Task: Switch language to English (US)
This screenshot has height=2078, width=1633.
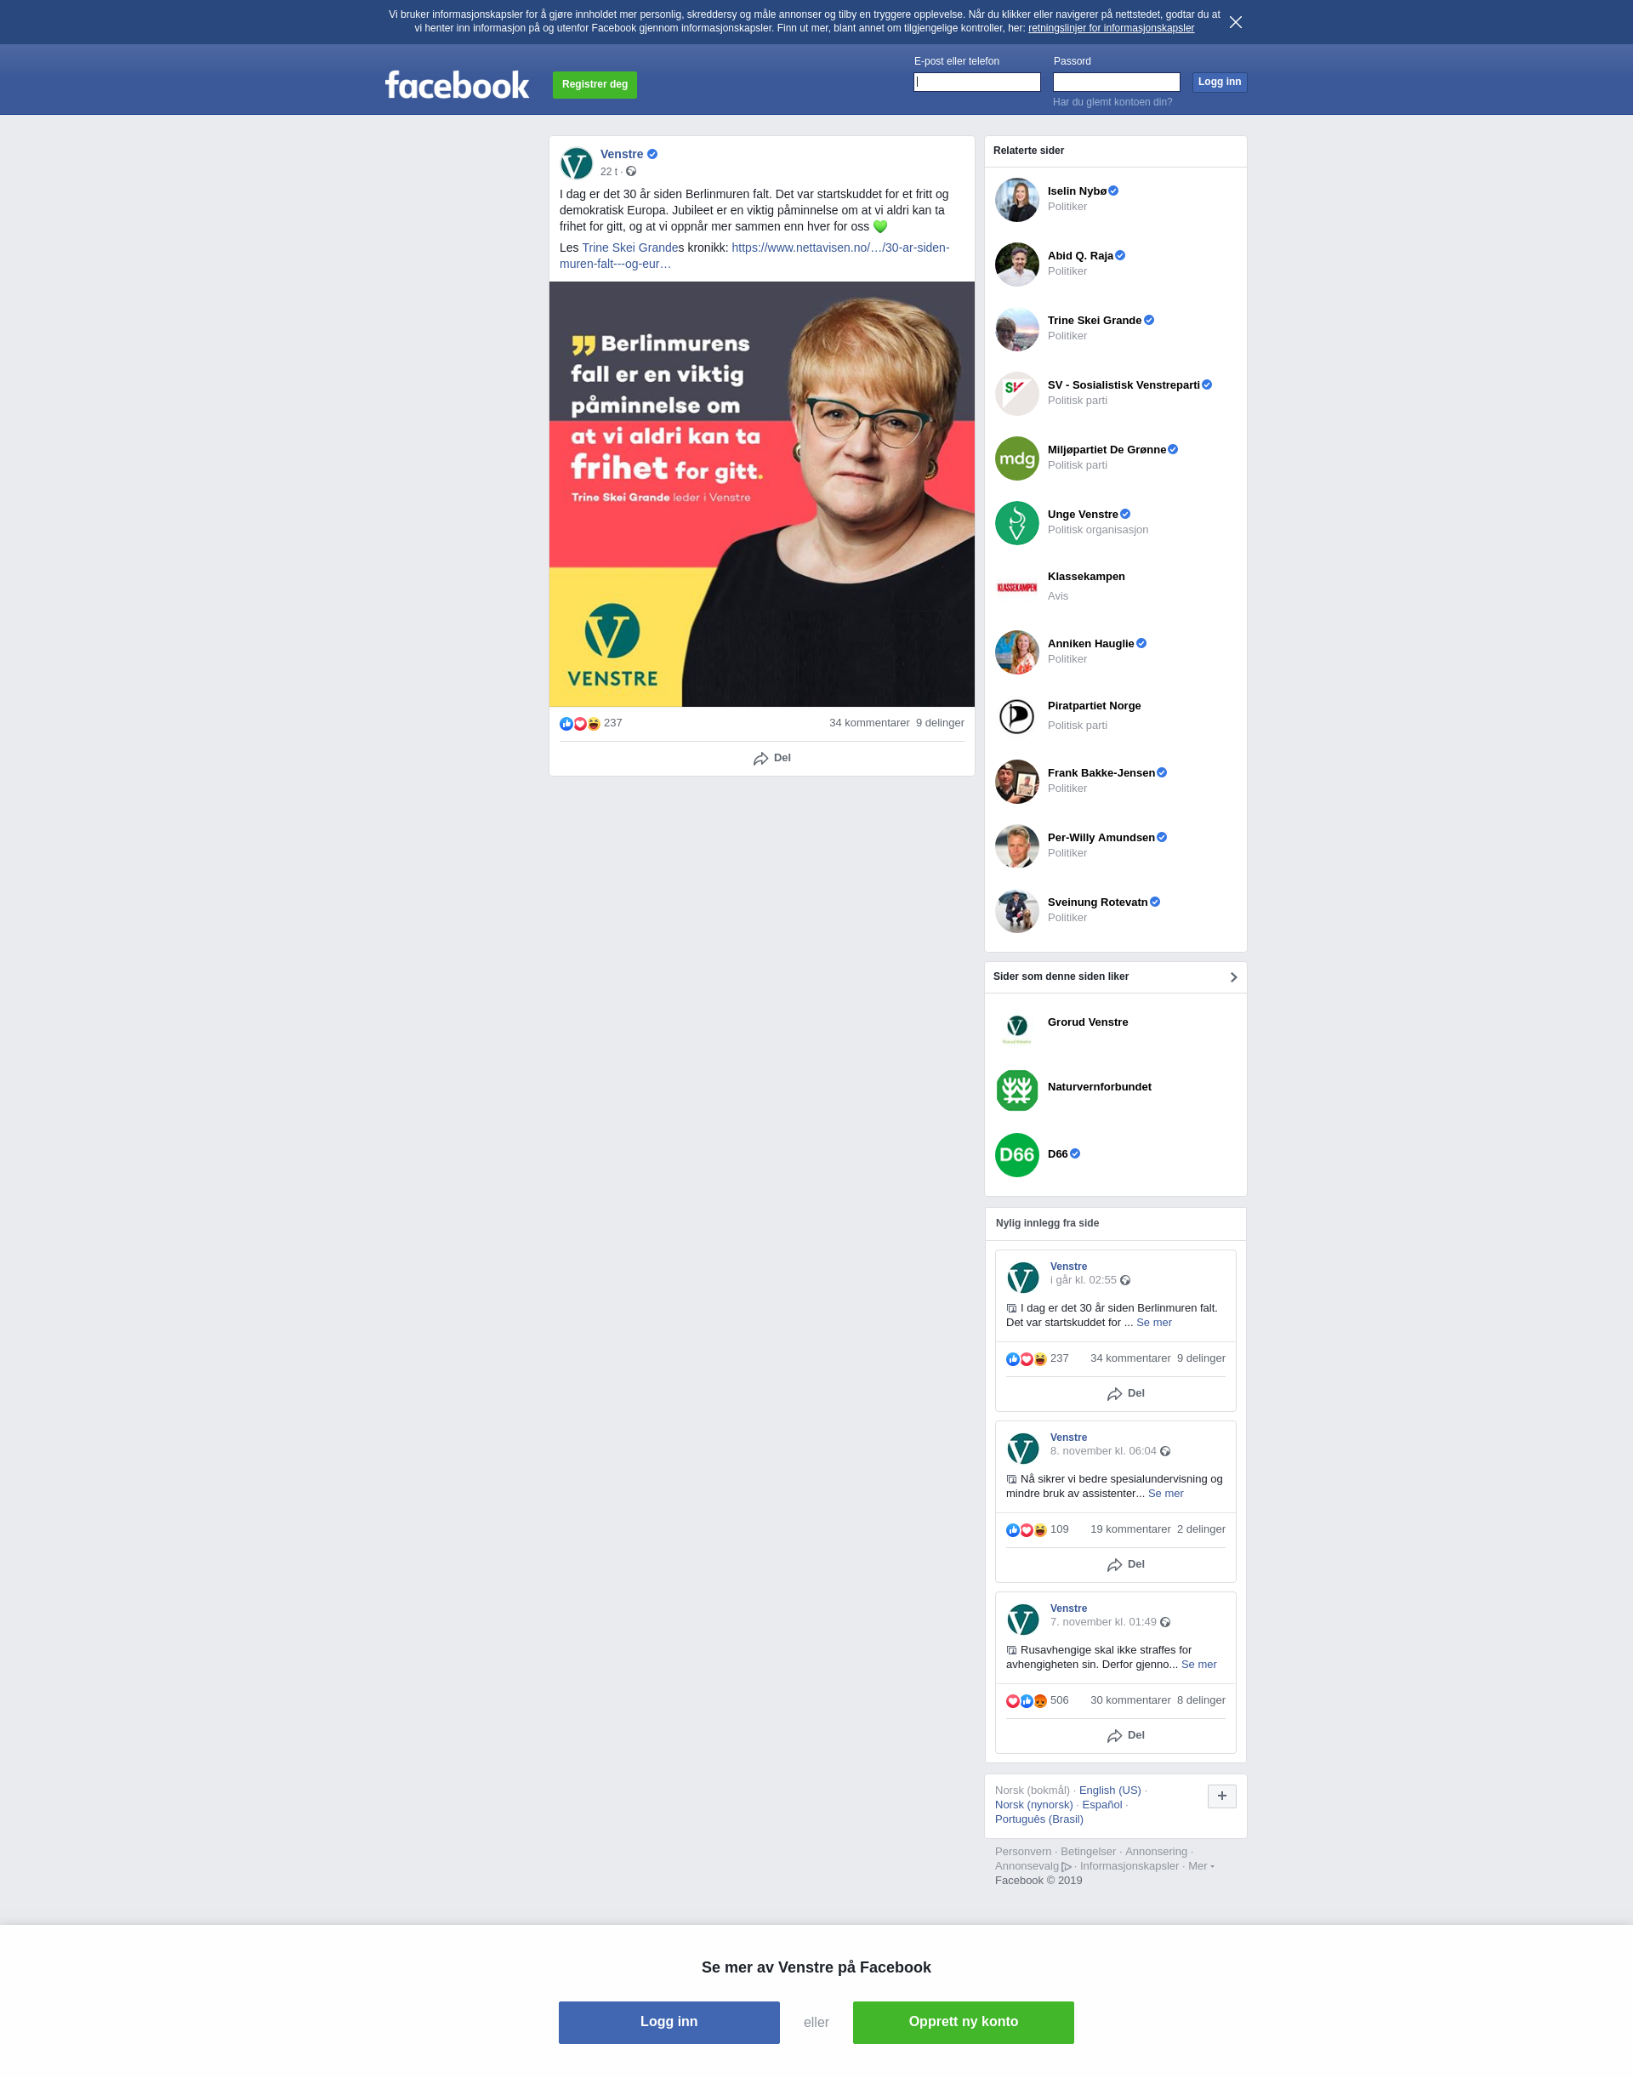Action: pos(1109,1790)
